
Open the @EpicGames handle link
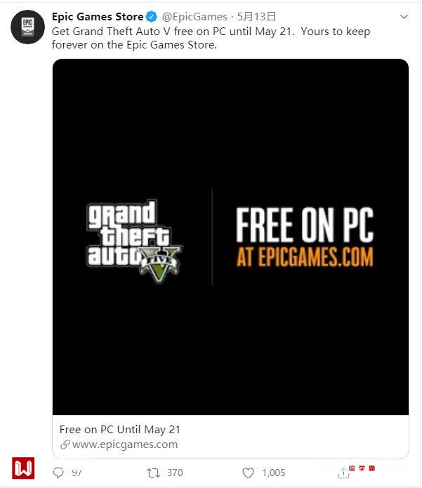[194, 16]
